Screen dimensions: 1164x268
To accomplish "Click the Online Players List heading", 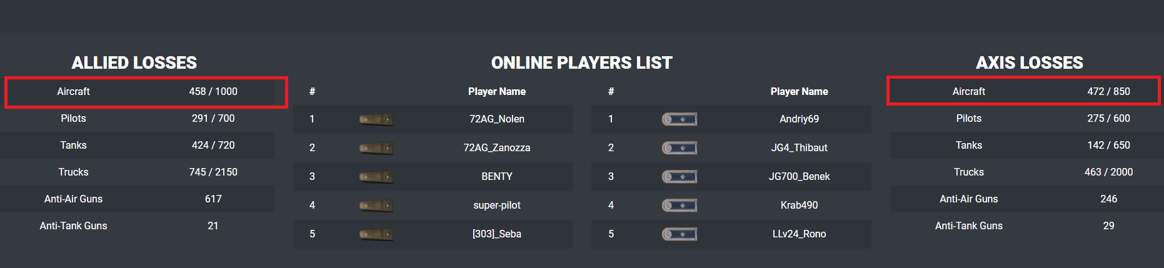I will (x=581, y=63).
